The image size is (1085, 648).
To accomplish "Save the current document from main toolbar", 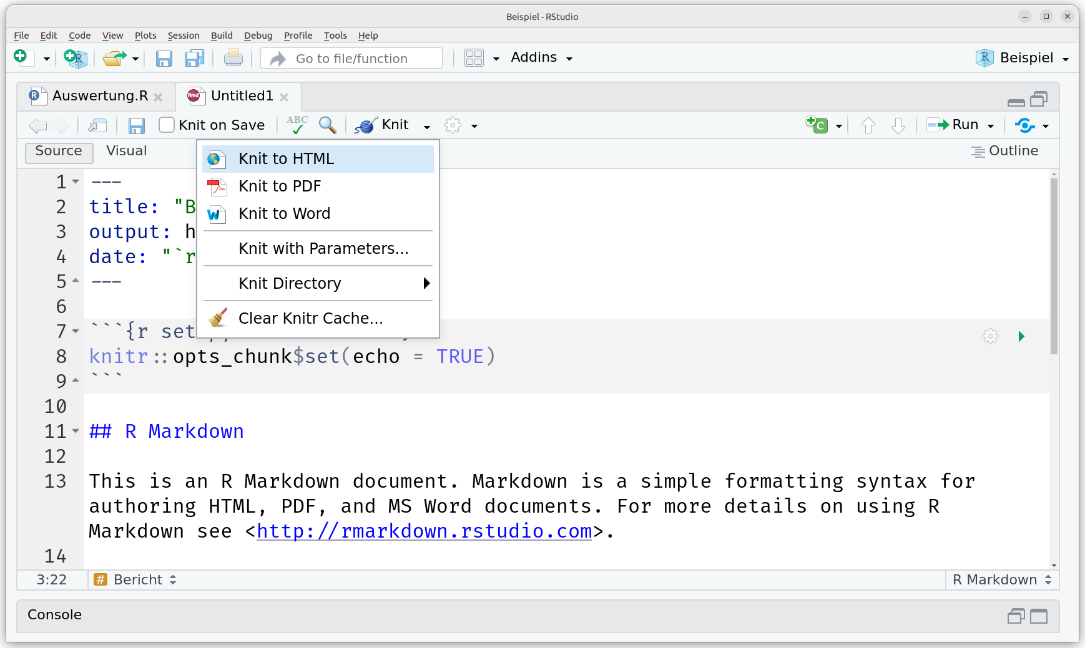I will click(x=164, y=58).
